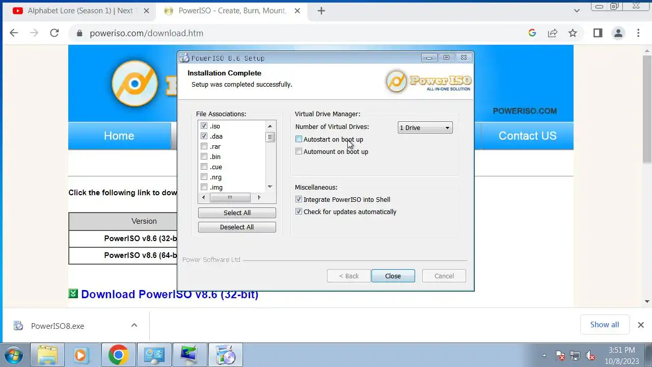Enable the .cue file association
652x367 pixels.
[x=204, y=167]
